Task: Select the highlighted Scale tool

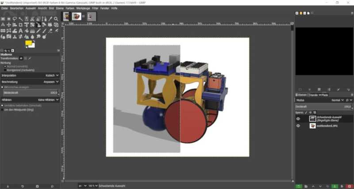Action: (38, 25)
